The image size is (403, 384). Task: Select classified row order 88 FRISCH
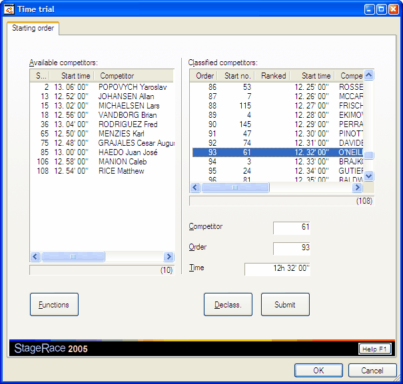(x=278, y=106)
